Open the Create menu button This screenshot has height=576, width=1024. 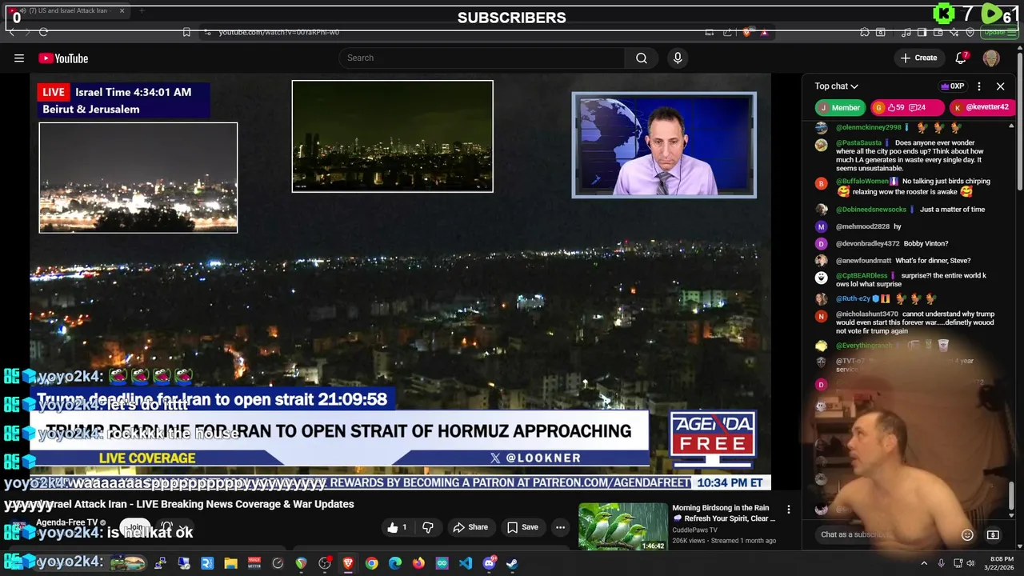point(918,58)
